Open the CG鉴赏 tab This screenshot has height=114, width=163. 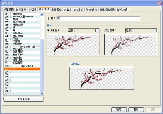coord(68,9)
